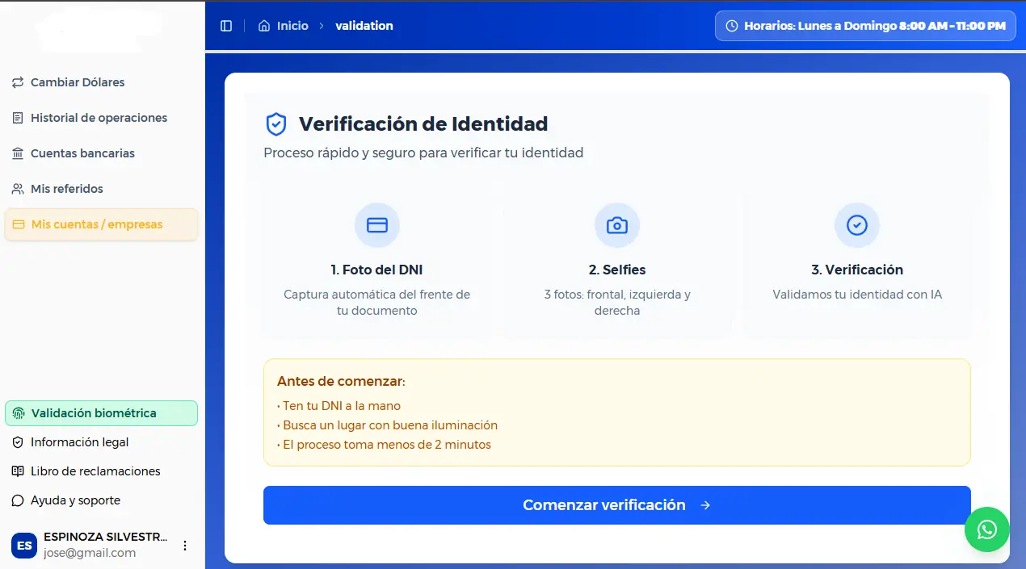
Task: Click the fingerprint icon for Validación biométrica
Action: click(x=19, y=413)
